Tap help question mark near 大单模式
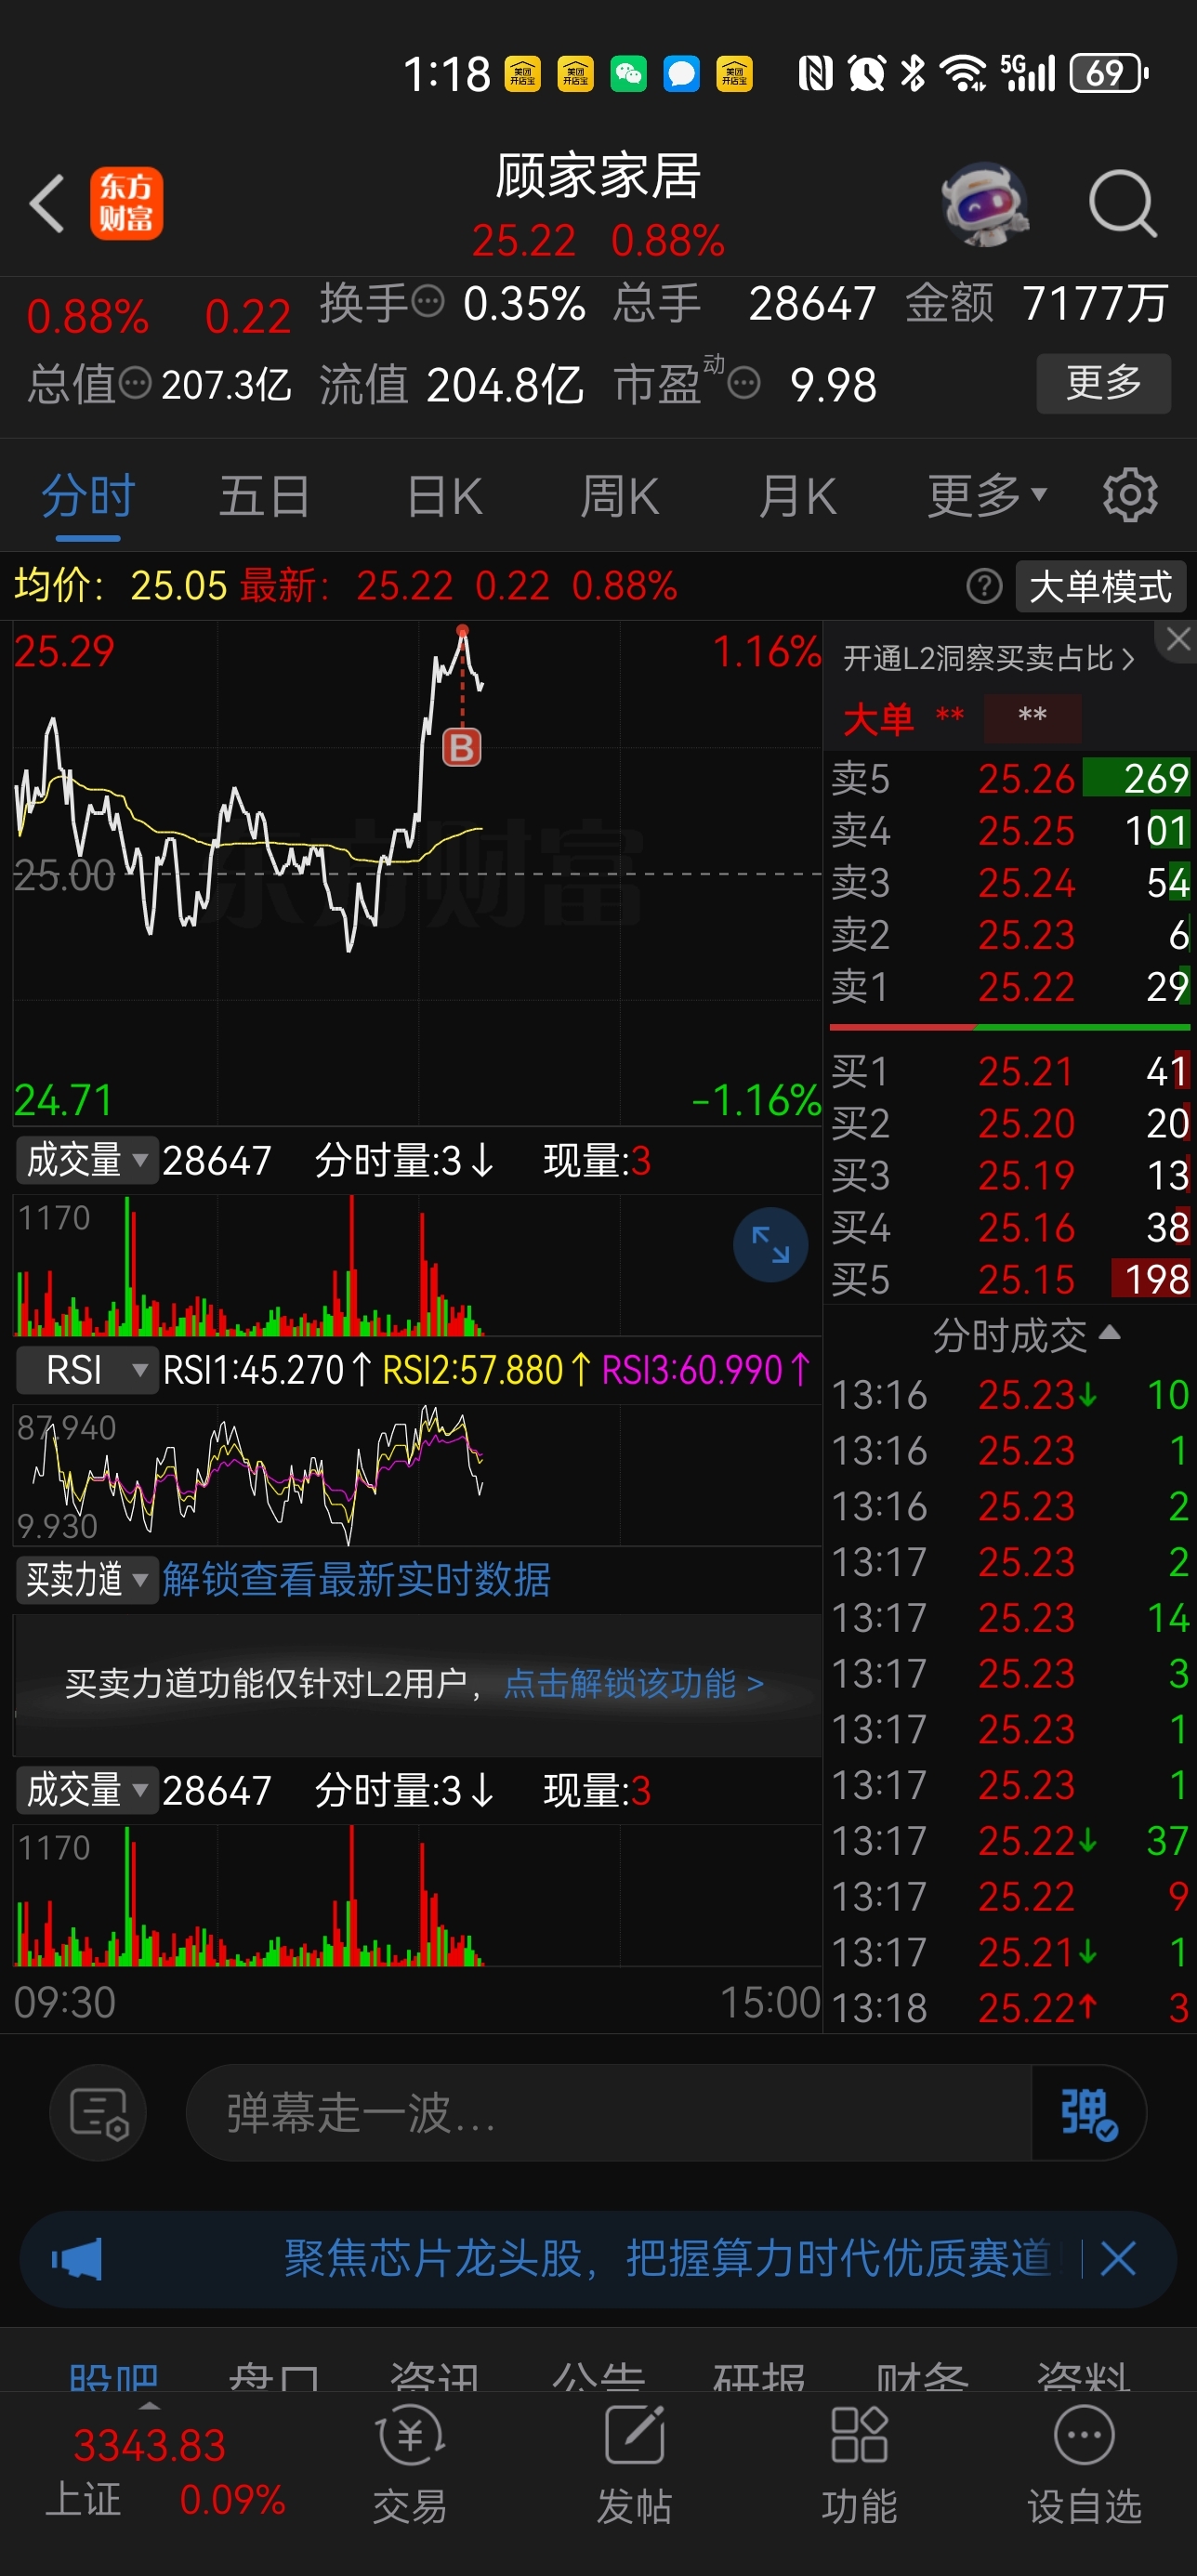Screen dimensions: 1197x2576 pos(984,585)
